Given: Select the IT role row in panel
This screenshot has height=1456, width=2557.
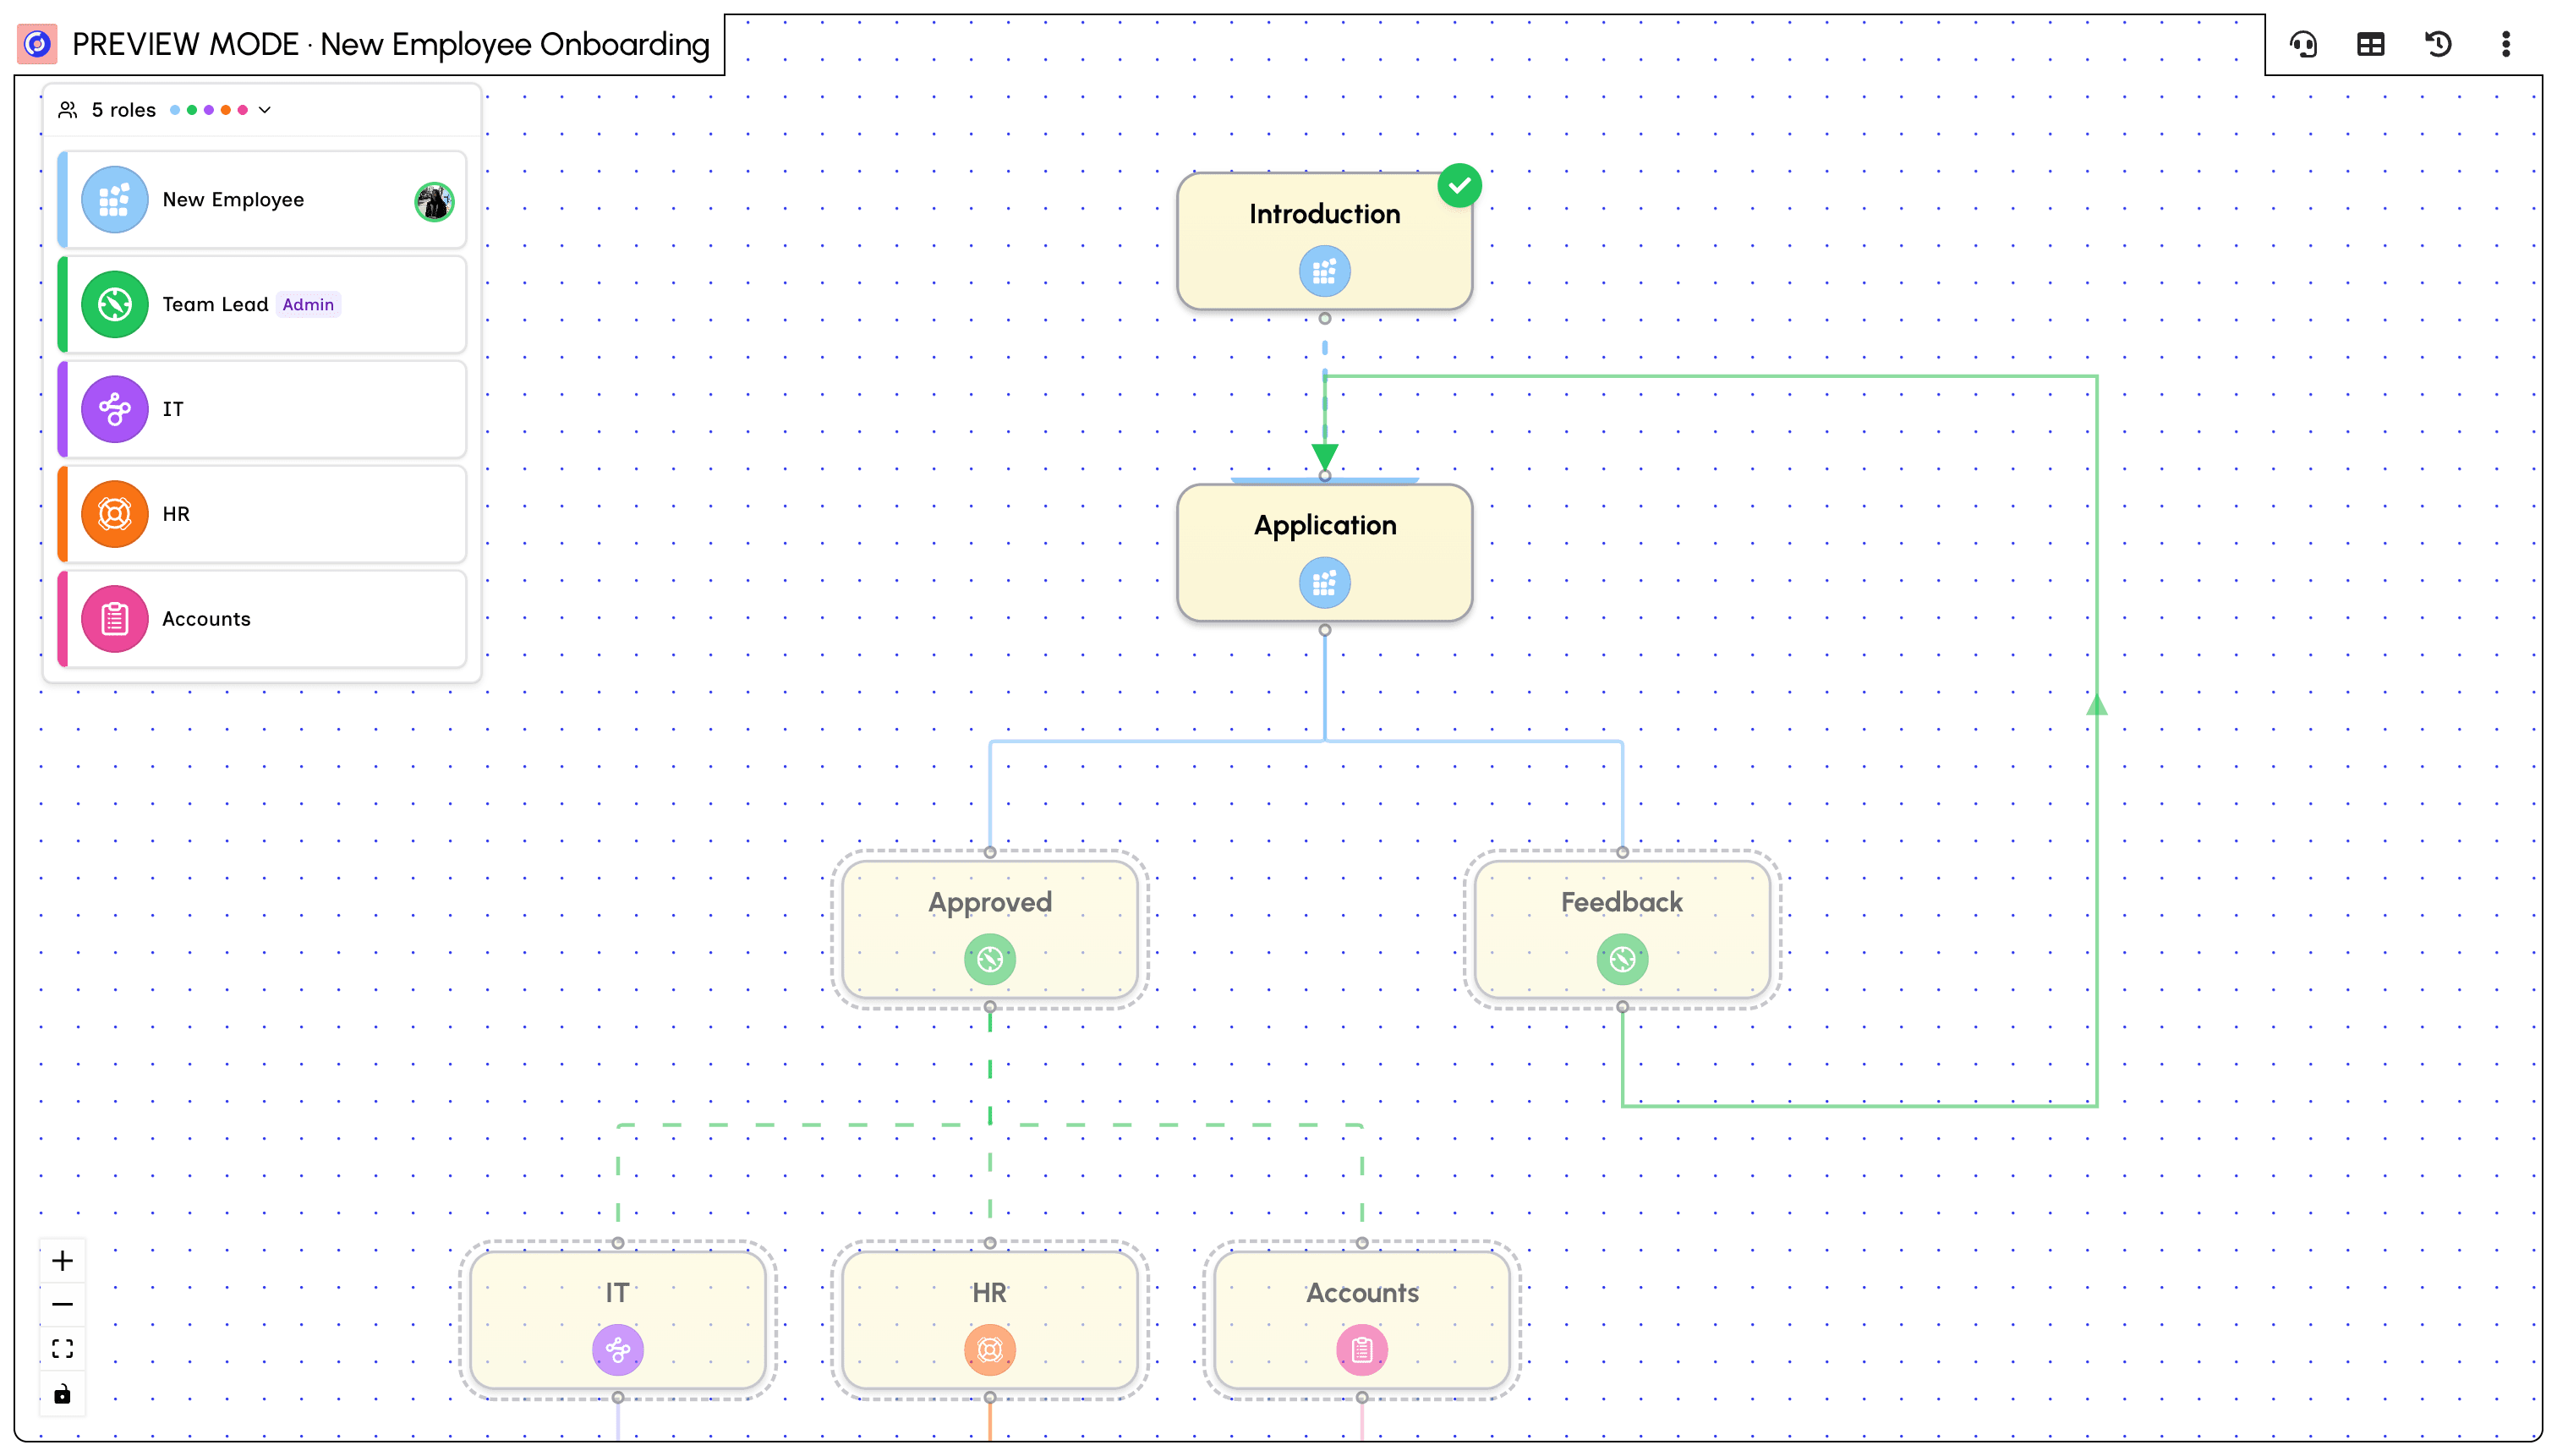Looking at the screenshot, I should click(x=262, y=409).
